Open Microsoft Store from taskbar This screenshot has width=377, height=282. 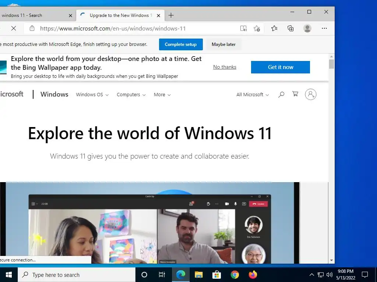click(x=216, y=275)
